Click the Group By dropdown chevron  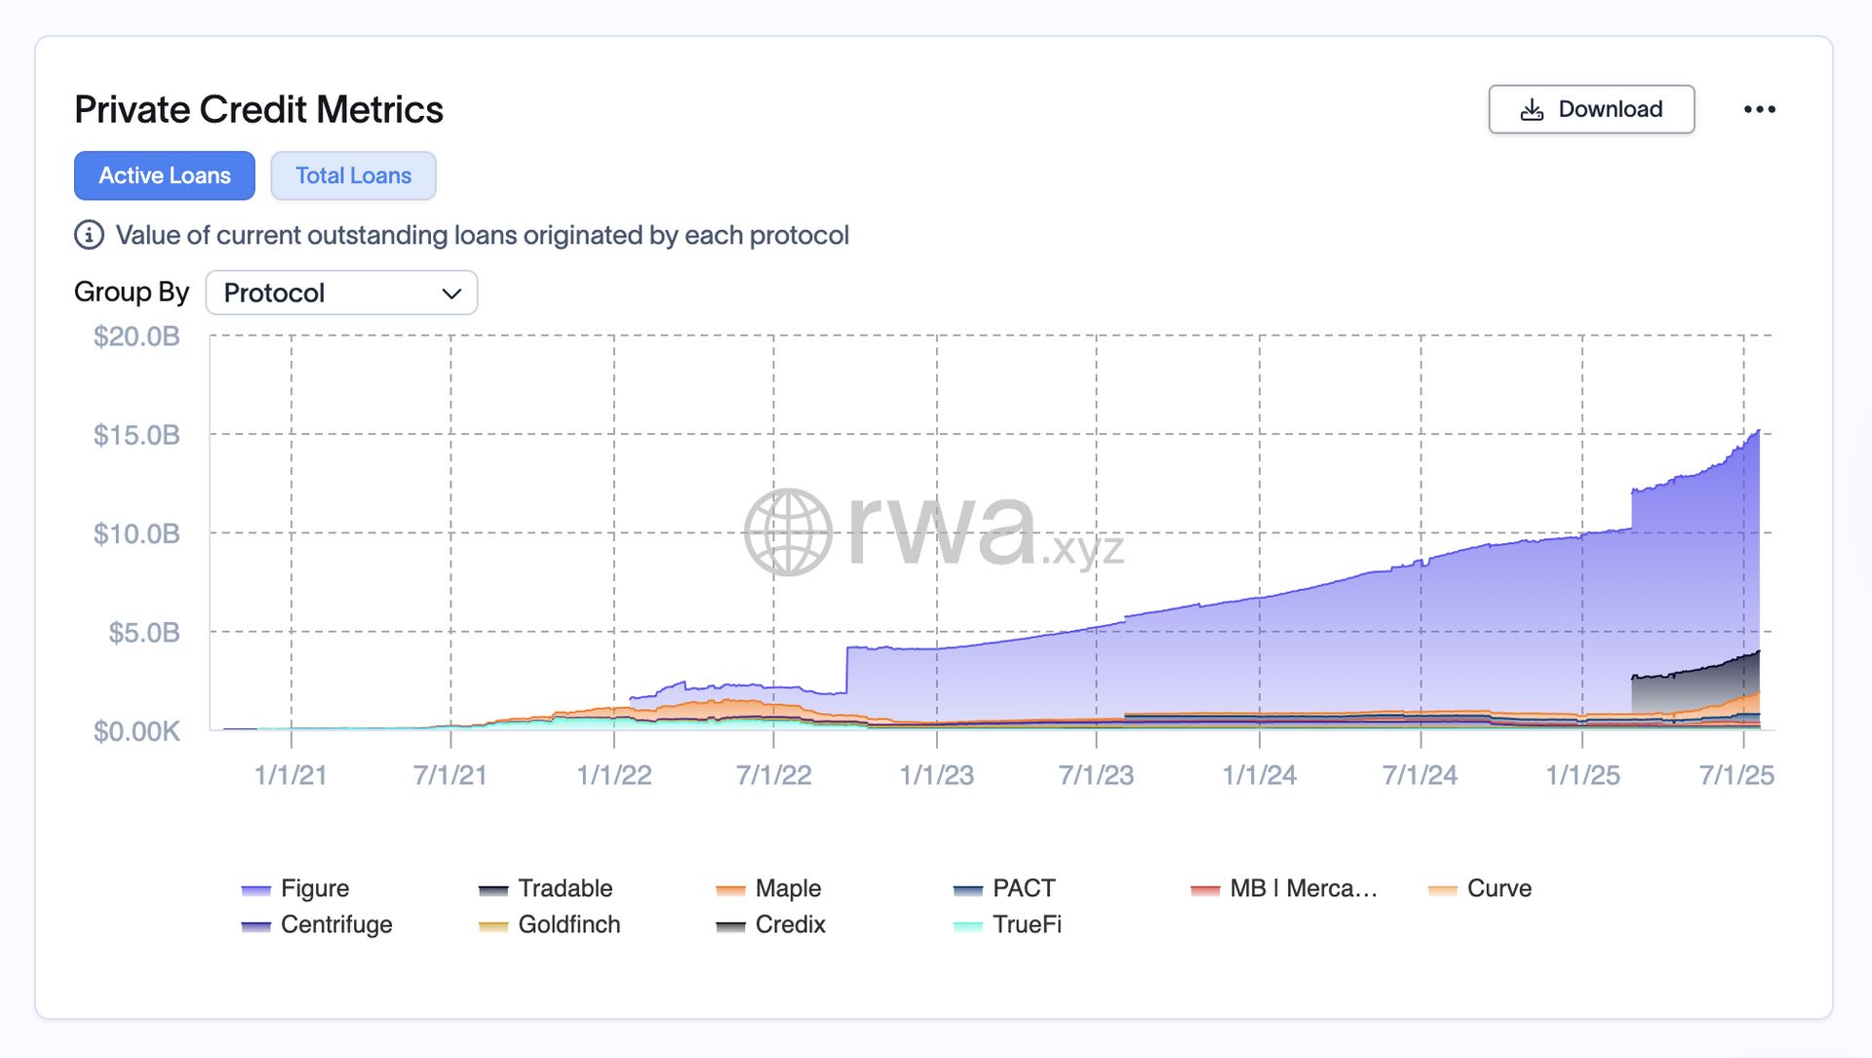coord(450,294)
